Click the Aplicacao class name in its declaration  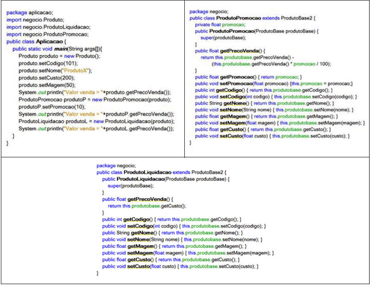pos(54,41)
